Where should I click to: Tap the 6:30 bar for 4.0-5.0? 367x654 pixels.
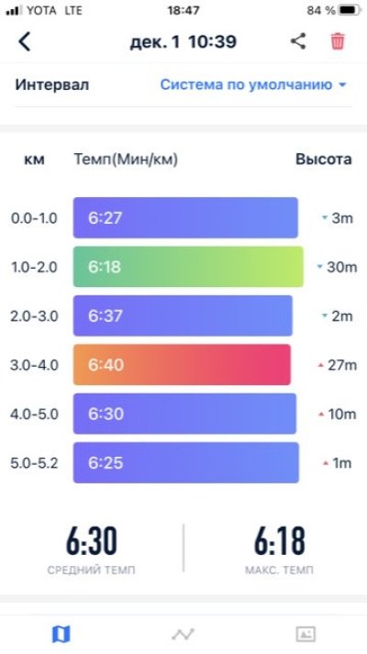point(184,414)
